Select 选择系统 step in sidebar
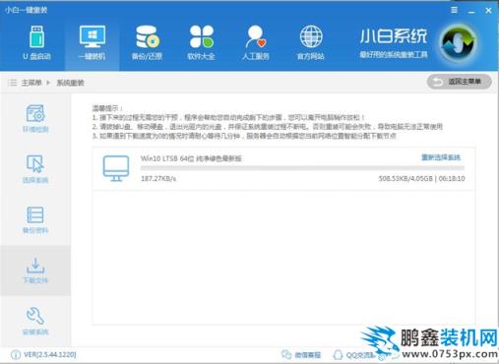This screenshot has height=364, width=499. tap(35, 169)
